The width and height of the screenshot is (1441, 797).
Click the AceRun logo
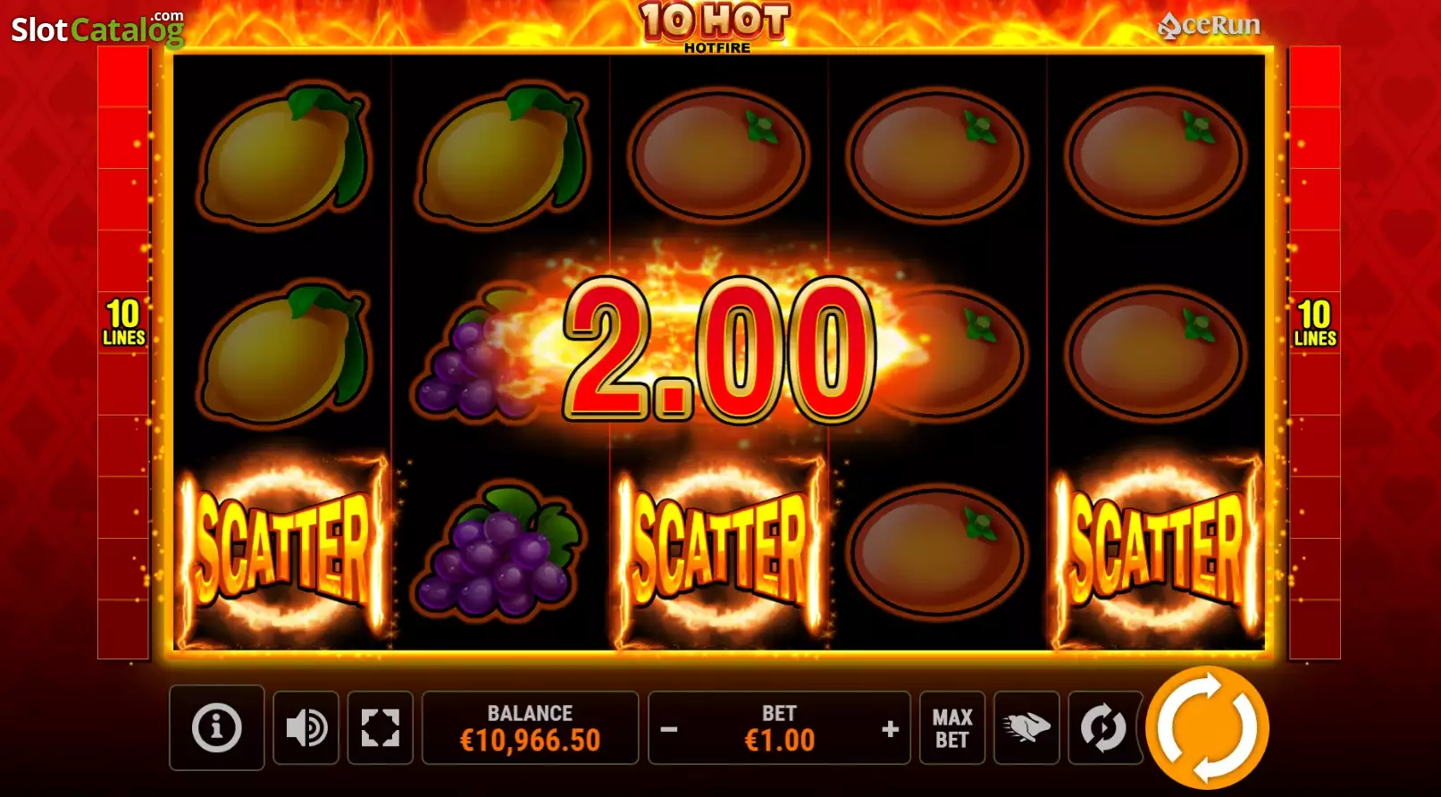tap(1209, 25)
